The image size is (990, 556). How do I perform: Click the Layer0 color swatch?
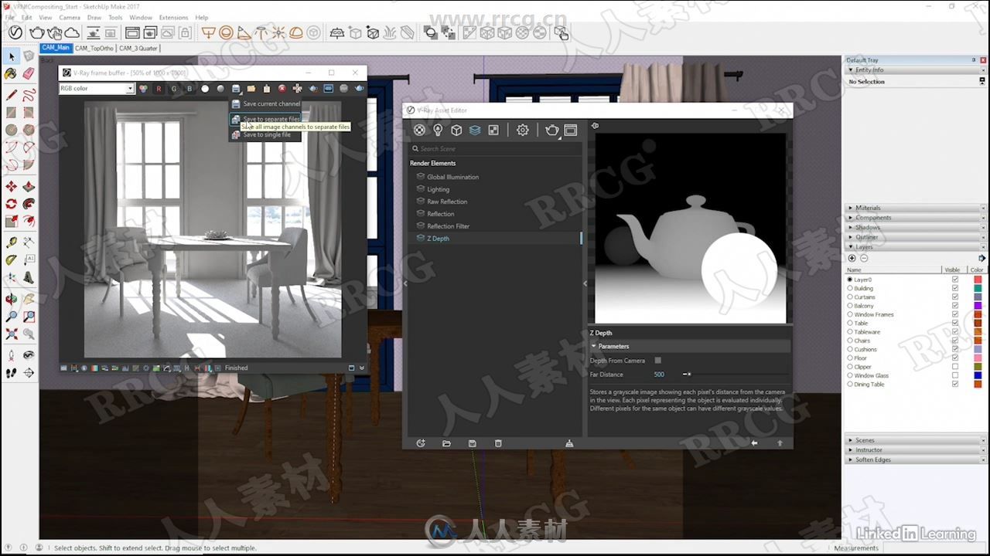tap(978, 280)
